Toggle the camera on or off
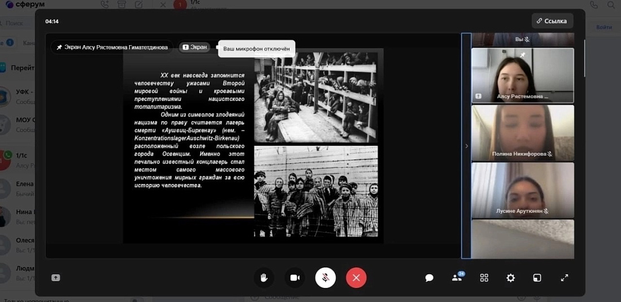 tap(295, 278)
